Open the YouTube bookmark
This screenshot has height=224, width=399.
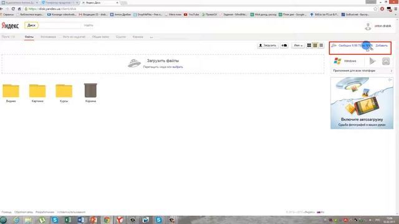[191, 14]
